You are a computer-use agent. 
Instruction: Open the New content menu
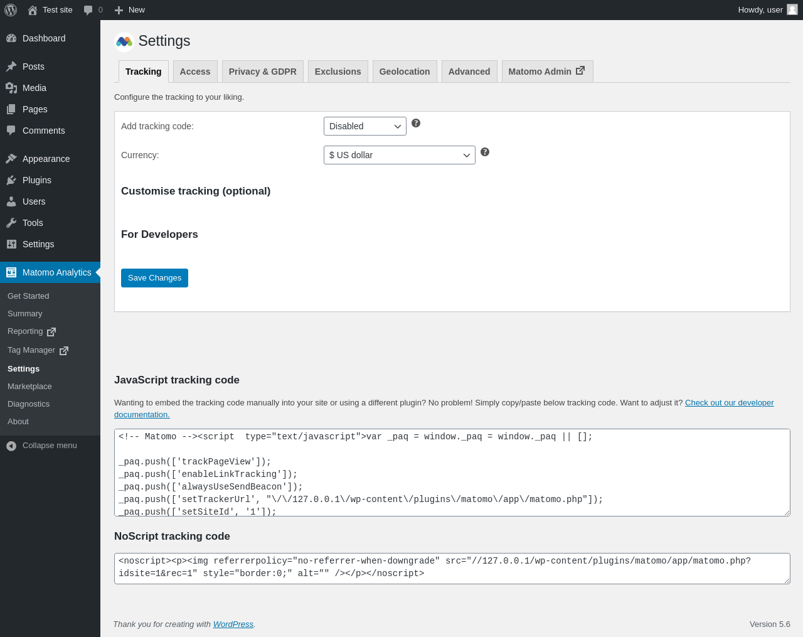(130, 10)
